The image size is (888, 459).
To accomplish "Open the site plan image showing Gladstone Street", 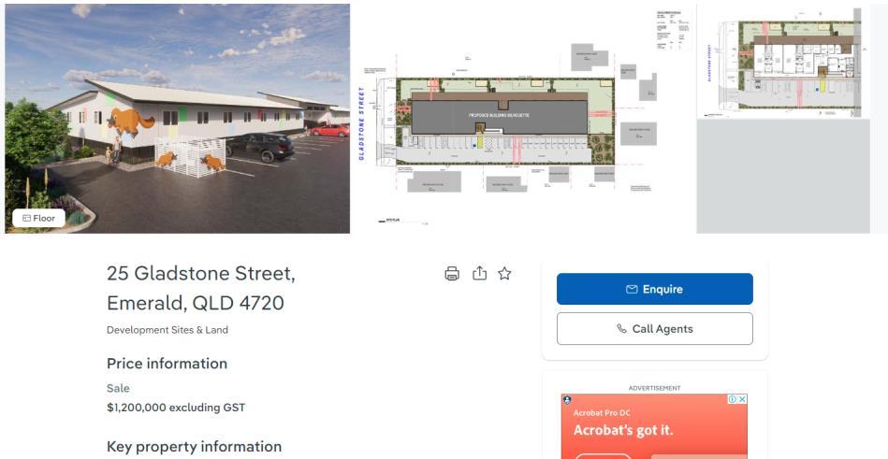I will pos(523,119).
